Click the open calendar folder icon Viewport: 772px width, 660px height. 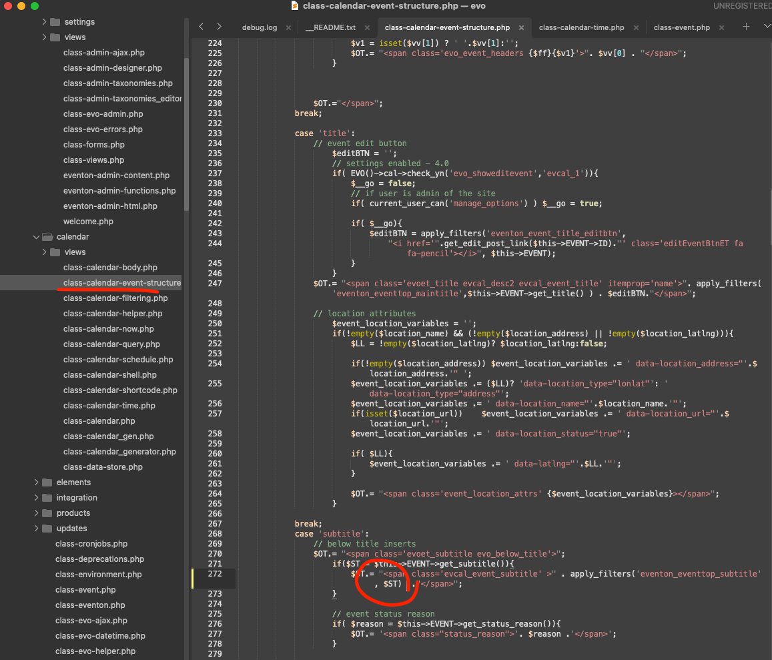click(47, 237)
